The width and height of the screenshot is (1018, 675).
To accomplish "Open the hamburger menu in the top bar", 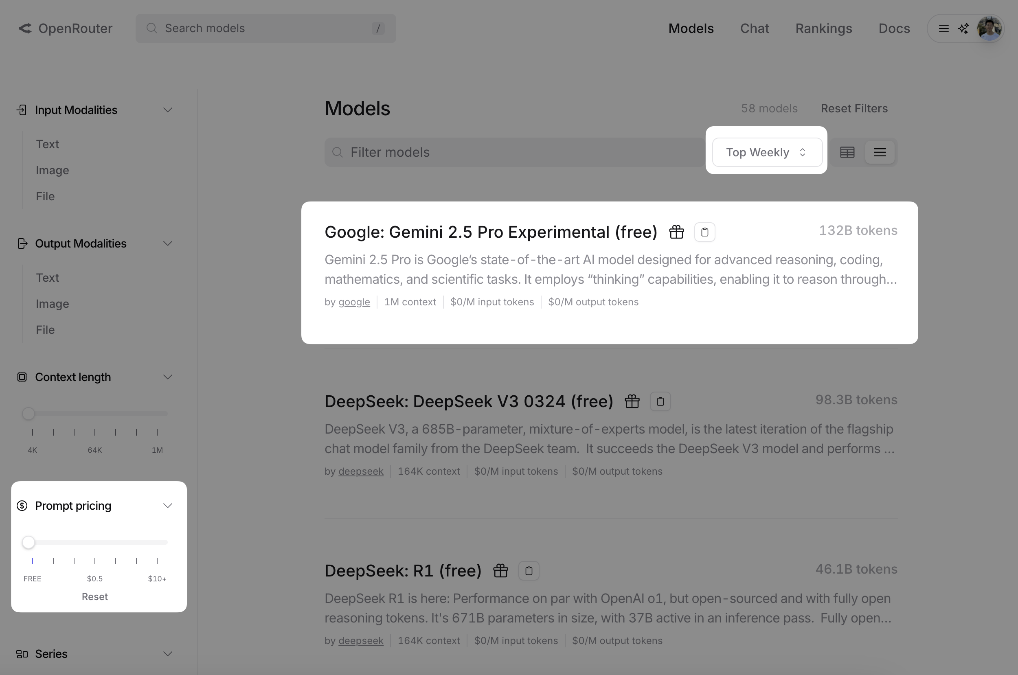I will [943, 28].
